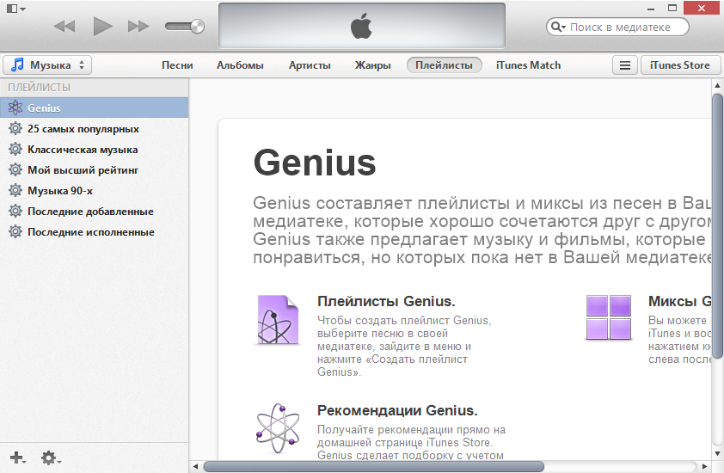The image size is (724, 473).
Task: Click gear icon beside 25 самых популярных
Action: (x=15, y=128)
